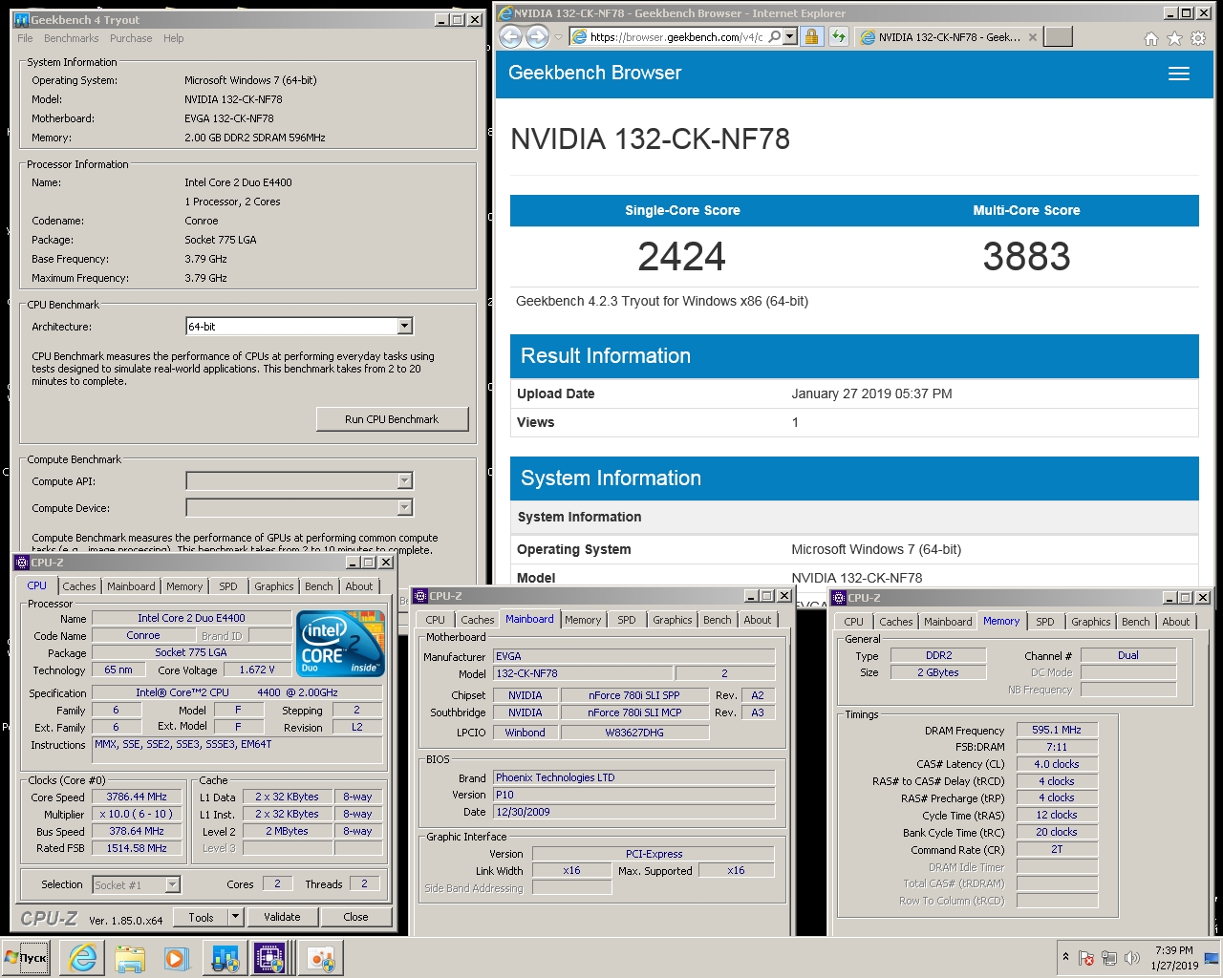Open Windows Explorer folder from taskbar
Screen dimensions: 1223x978
(130, 958)
